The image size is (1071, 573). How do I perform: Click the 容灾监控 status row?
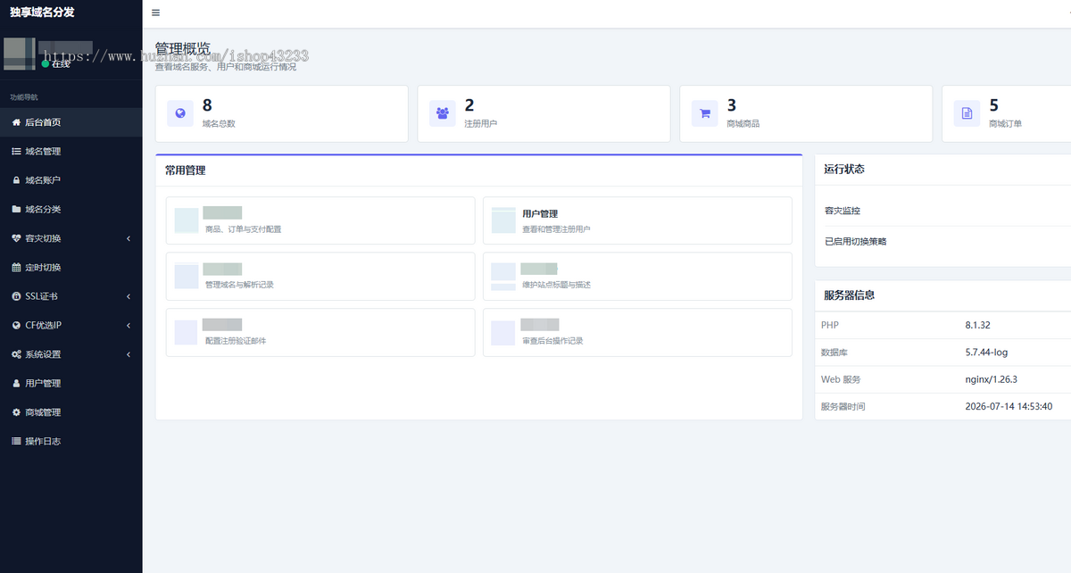tap(942, 211)
